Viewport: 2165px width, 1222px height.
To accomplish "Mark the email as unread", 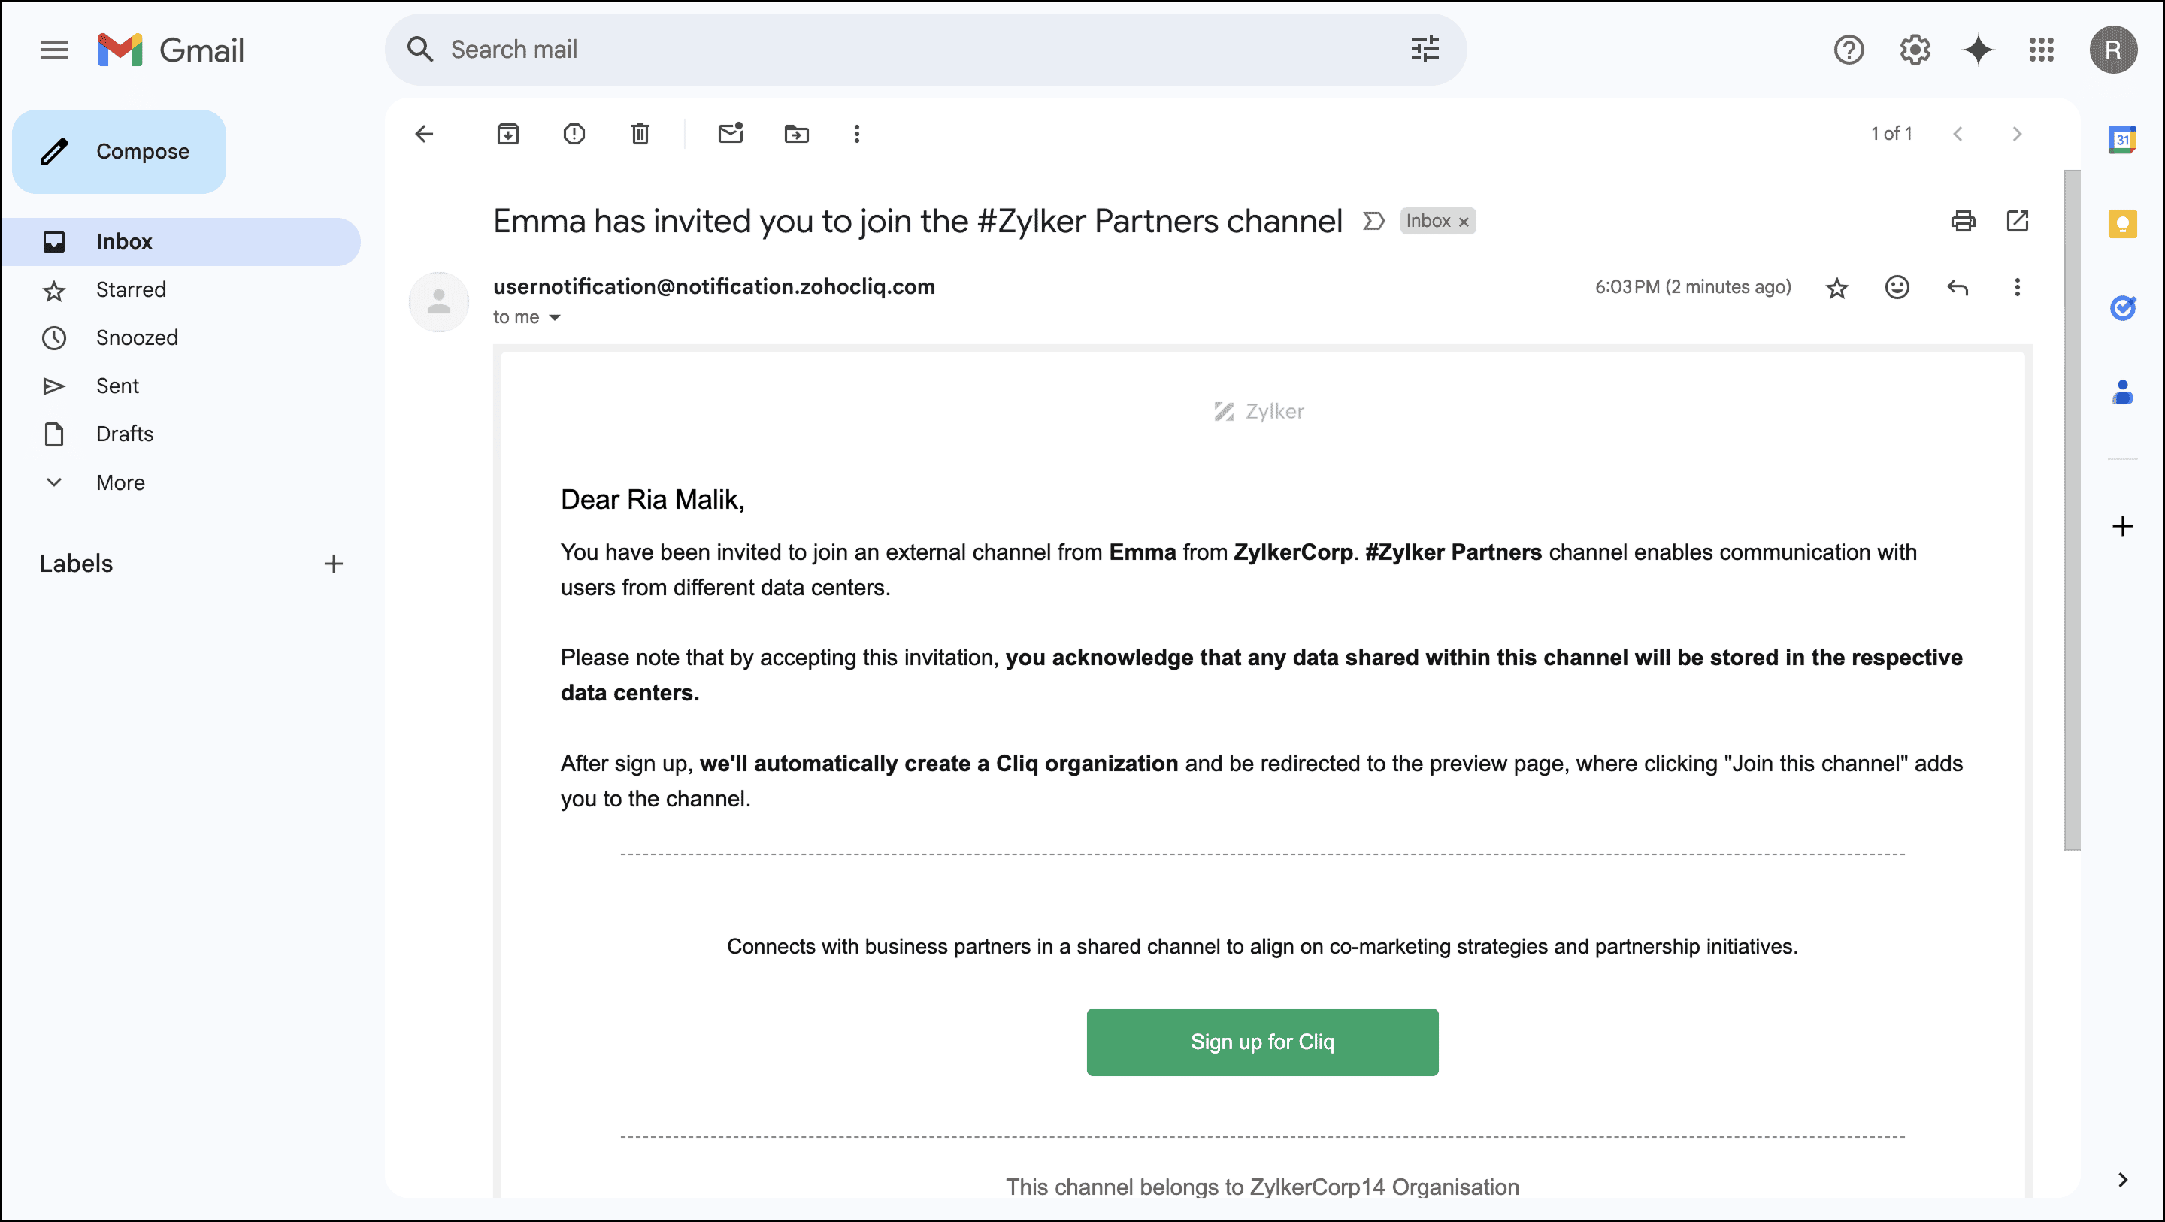I will (731, 134).
